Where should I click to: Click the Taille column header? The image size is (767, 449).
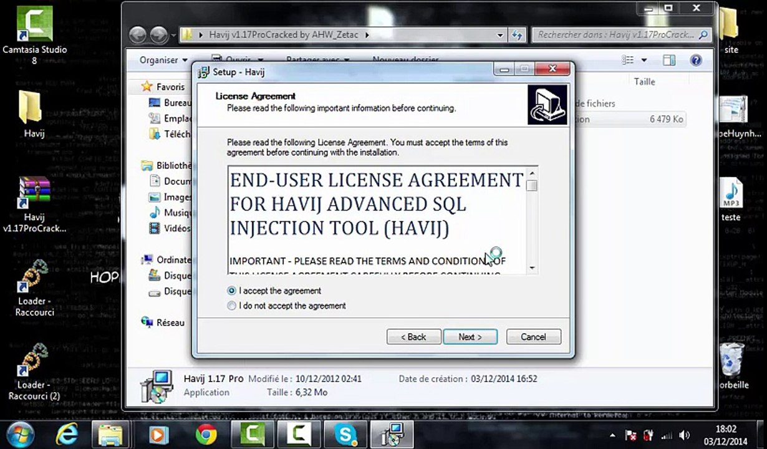point(644,82)
